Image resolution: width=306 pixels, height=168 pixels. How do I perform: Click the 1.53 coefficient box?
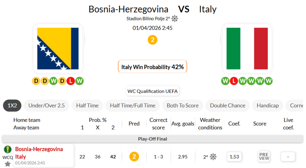pos(234,157)
